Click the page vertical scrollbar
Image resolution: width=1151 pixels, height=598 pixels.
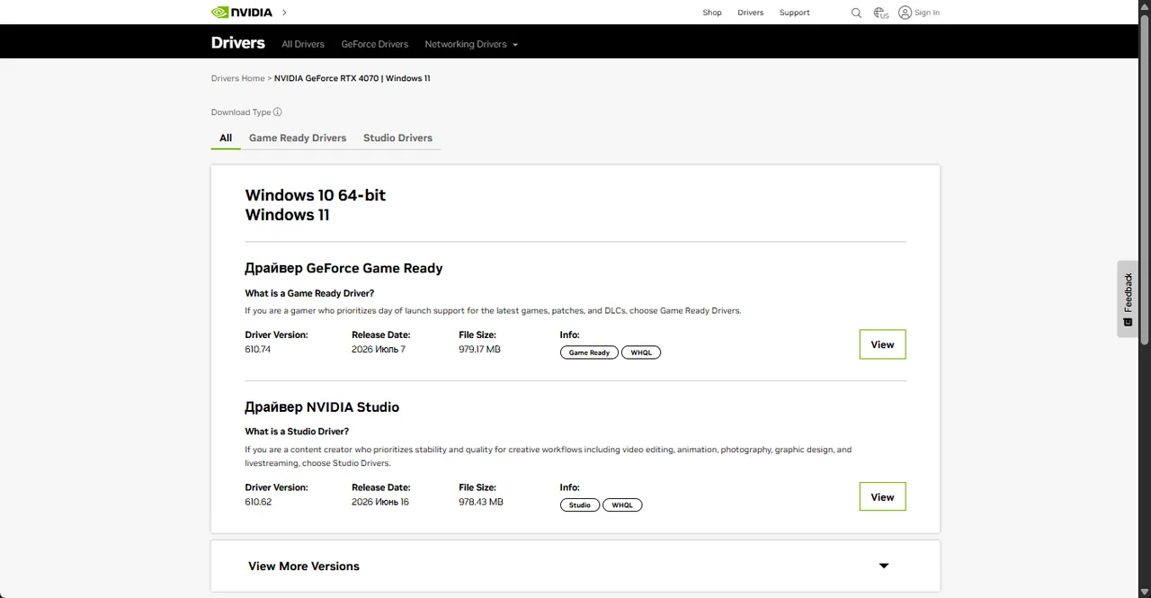pyautogui.click(x=1145, y=180)
